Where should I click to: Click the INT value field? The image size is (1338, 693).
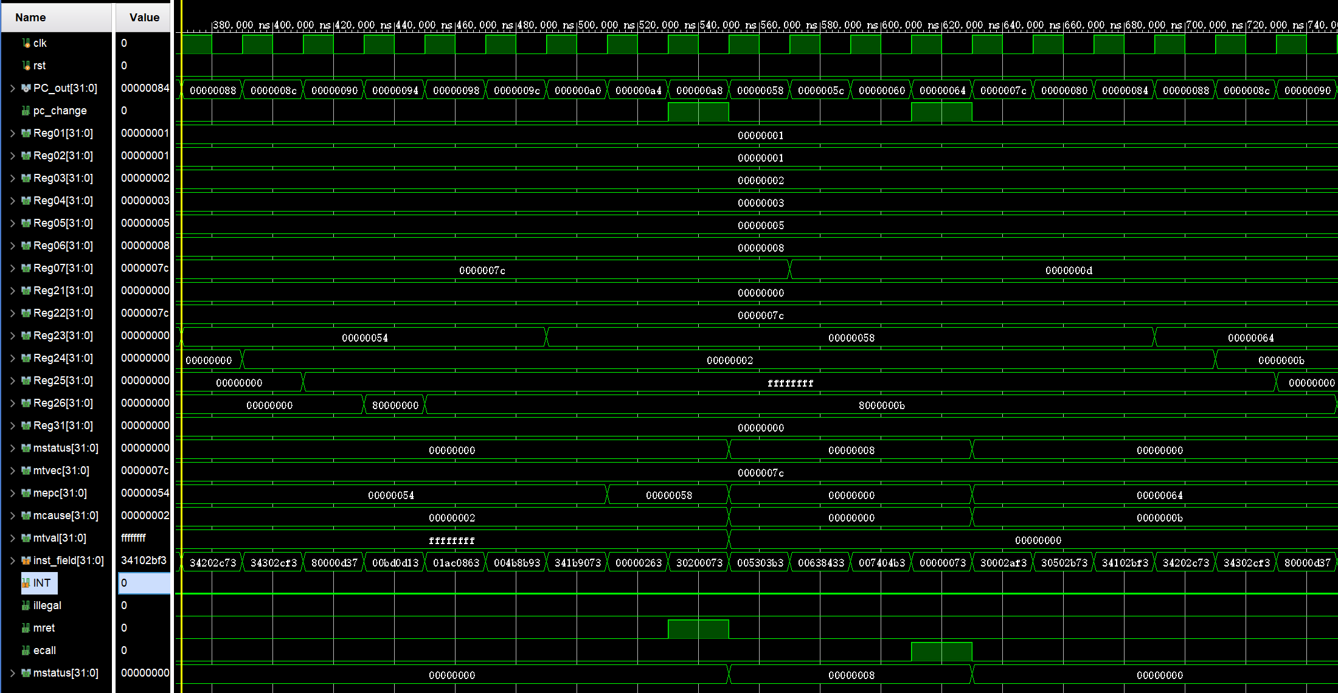(x=144, y=583)
